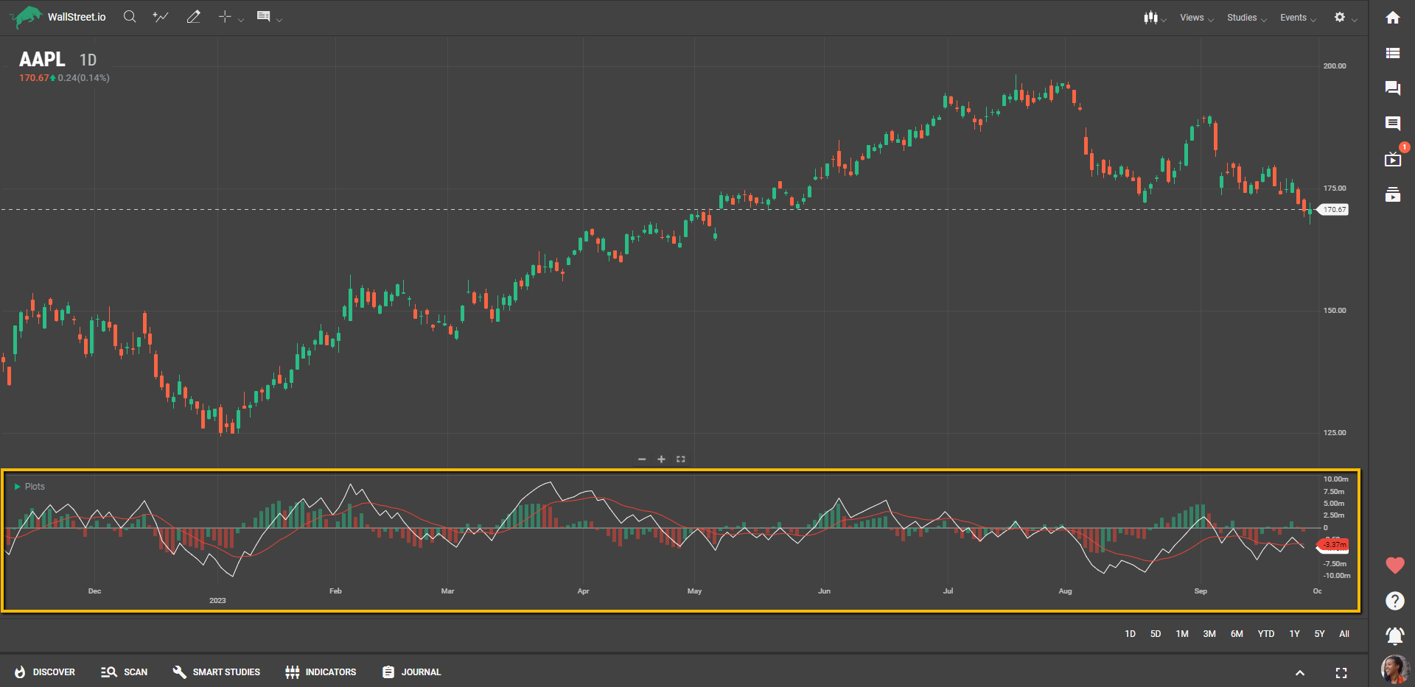The height and width of the screenshot is (687, 1415).
Task: Click the WallStreet.io bull logo
Action: tap(27, 17)
